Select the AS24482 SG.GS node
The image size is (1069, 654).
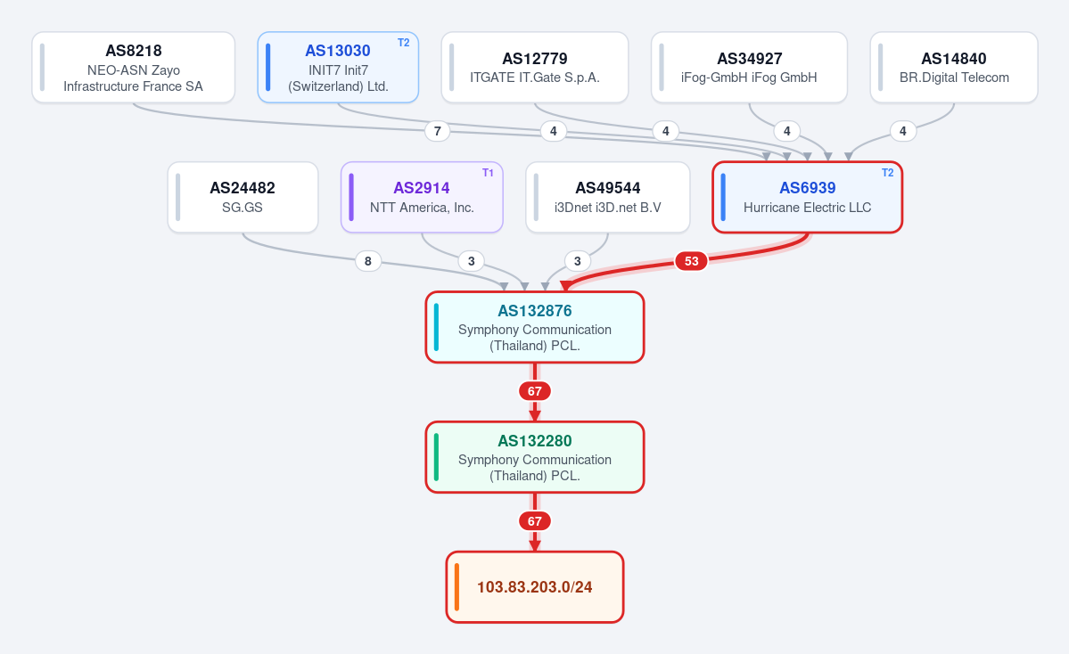tap(243, 198)
